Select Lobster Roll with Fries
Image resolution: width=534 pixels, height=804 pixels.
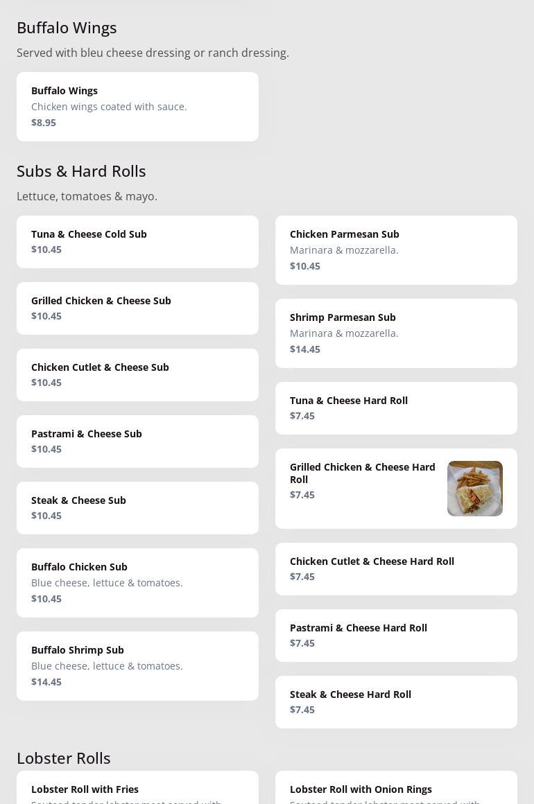pos(137,789)
